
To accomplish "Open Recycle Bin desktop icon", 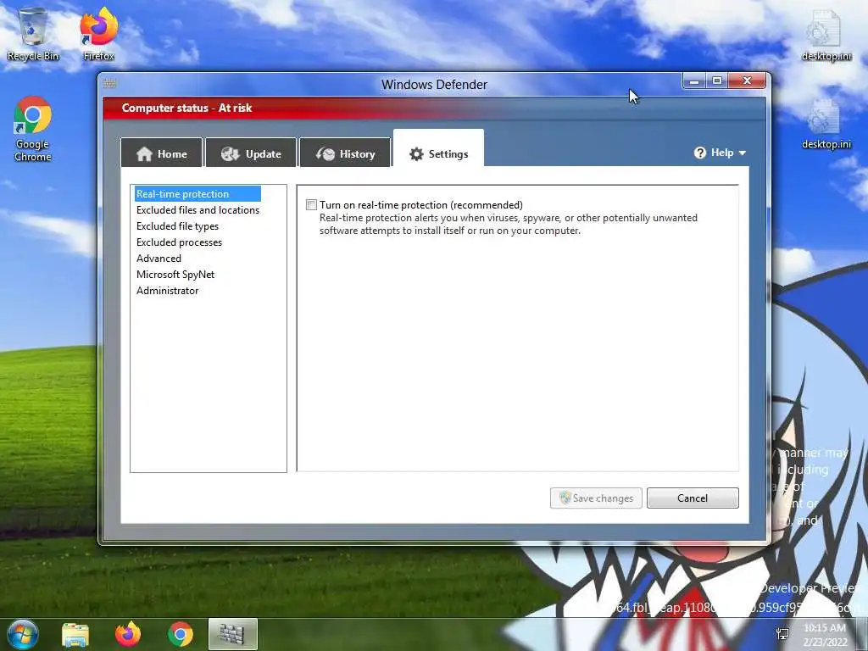I will (x=33, y=34).
